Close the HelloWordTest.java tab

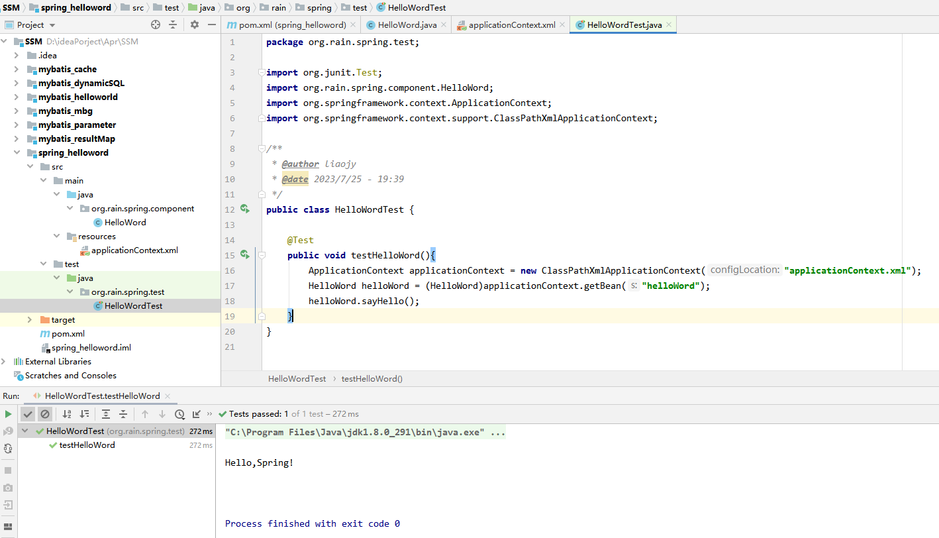click(669, 25)
